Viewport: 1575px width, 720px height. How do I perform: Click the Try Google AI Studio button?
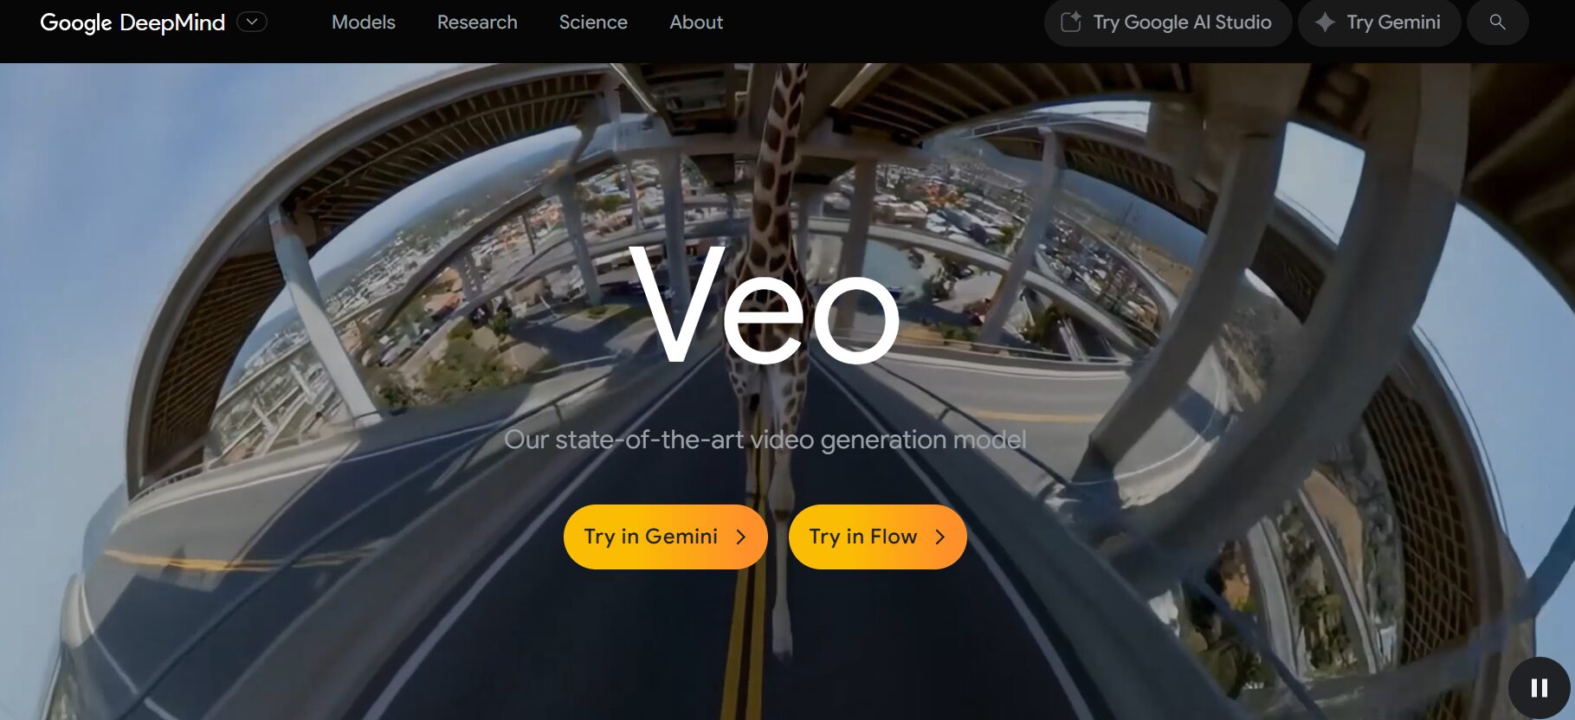click(1168, 22)
